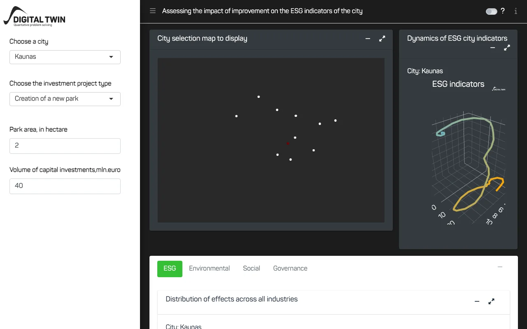Viewport: 527px width, 329px height.
Task: Click 'City selection map to display' title
Action: (x=202, y=39)
